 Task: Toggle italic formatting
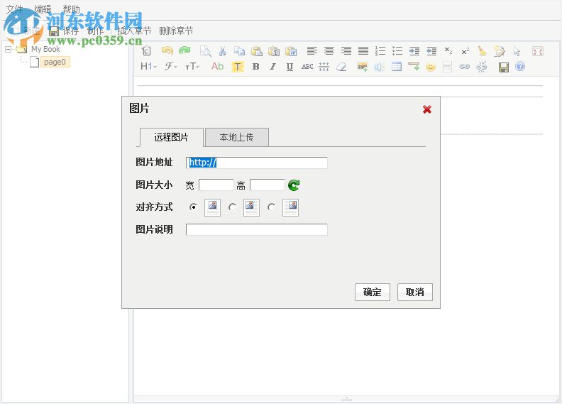click(x=272, y=67)
